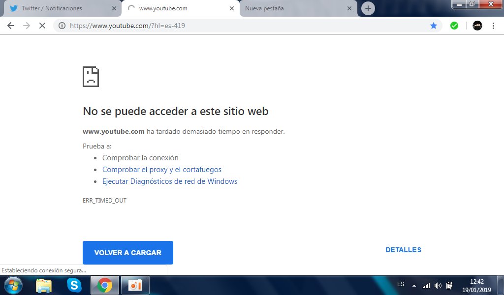
Task: Click the address bar URL
Action: pyautogui.click(x=127, y=26)
